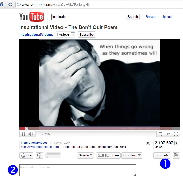Click the YouTube logo
The image size is (183, 182).
click(x=32, y=17)
